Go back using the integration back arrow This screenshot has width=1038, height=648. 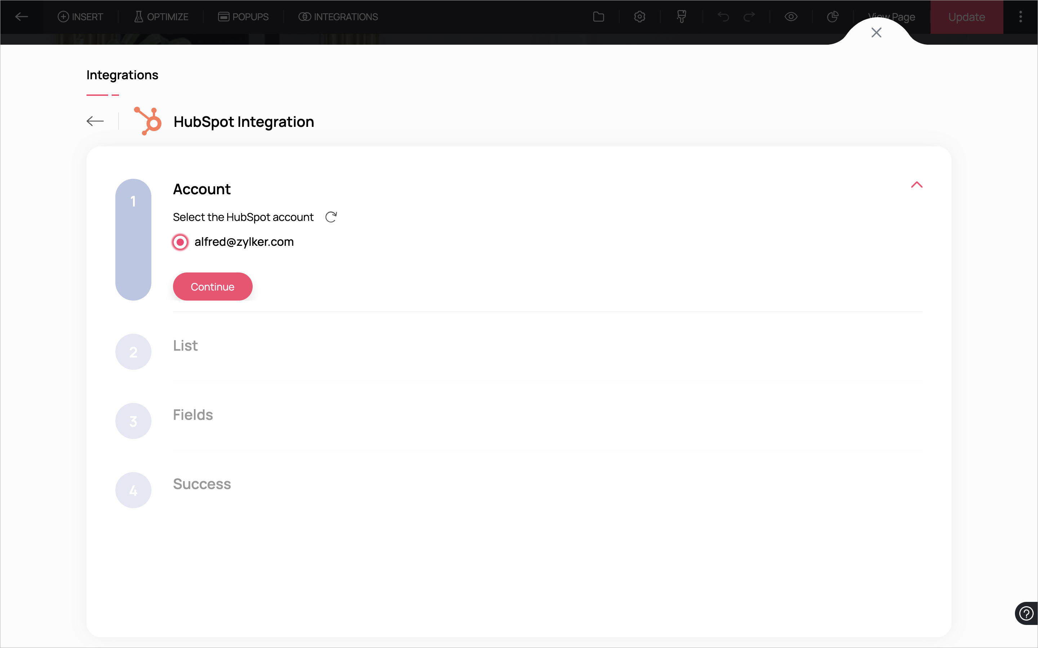click(95, 121)
